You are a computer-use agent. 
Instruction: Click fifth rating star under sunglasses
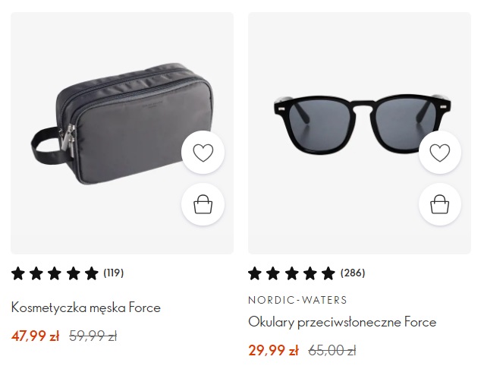click(x=328, y=273)
